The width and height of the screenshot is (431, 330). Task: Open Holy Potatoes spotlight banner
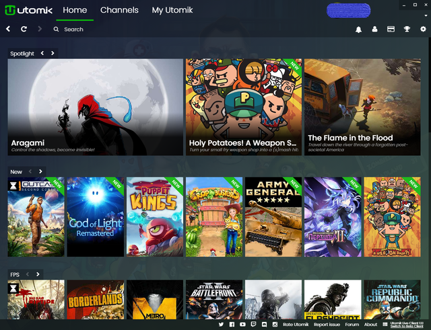tap(244, 107)
